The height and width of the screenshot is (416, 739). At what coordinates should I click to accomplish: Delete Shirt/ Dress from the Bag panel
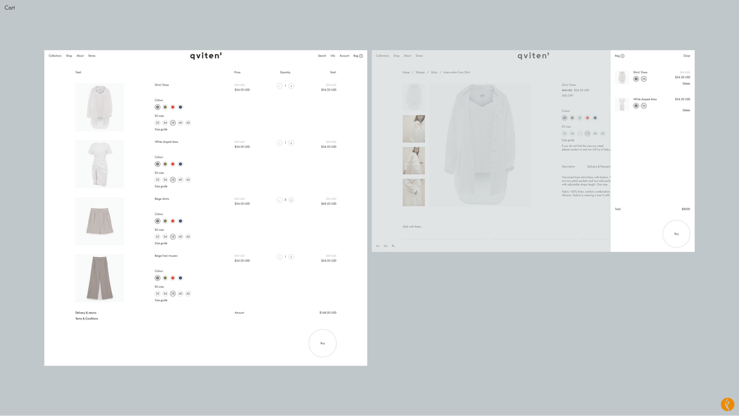point(686,83)
